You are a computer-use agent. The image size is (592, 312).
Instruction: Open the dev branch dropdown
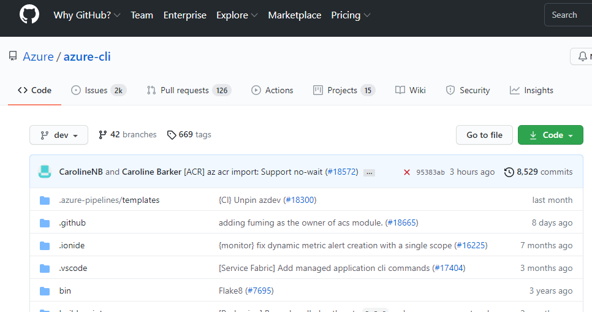[59, 135]
